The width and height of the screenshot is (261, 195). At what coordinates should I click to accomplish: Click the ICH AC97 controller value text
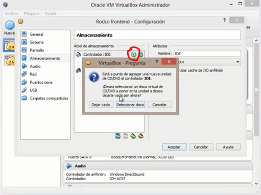pyautogui.click(x=117, y=179)
